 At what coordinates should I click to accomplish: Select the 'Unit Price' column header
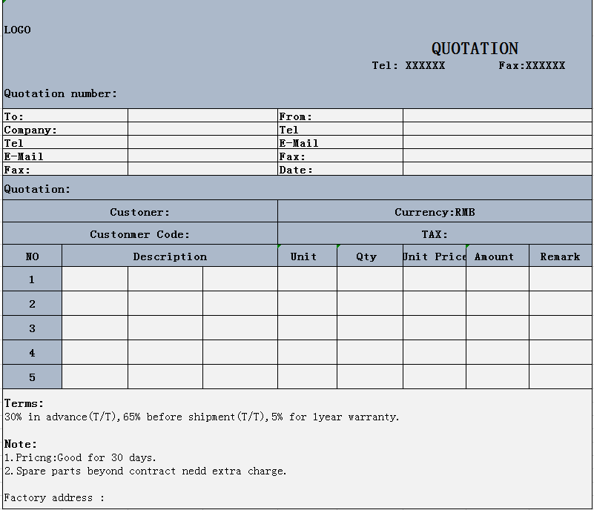(435, 256)
